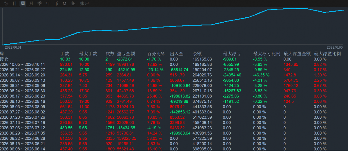348x151 pixels.
Task: Click chart end date 2026.10.05
Action: [335, 47]
